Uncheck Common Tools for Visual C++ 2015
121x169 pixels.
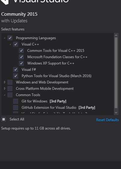click(21, 51)
